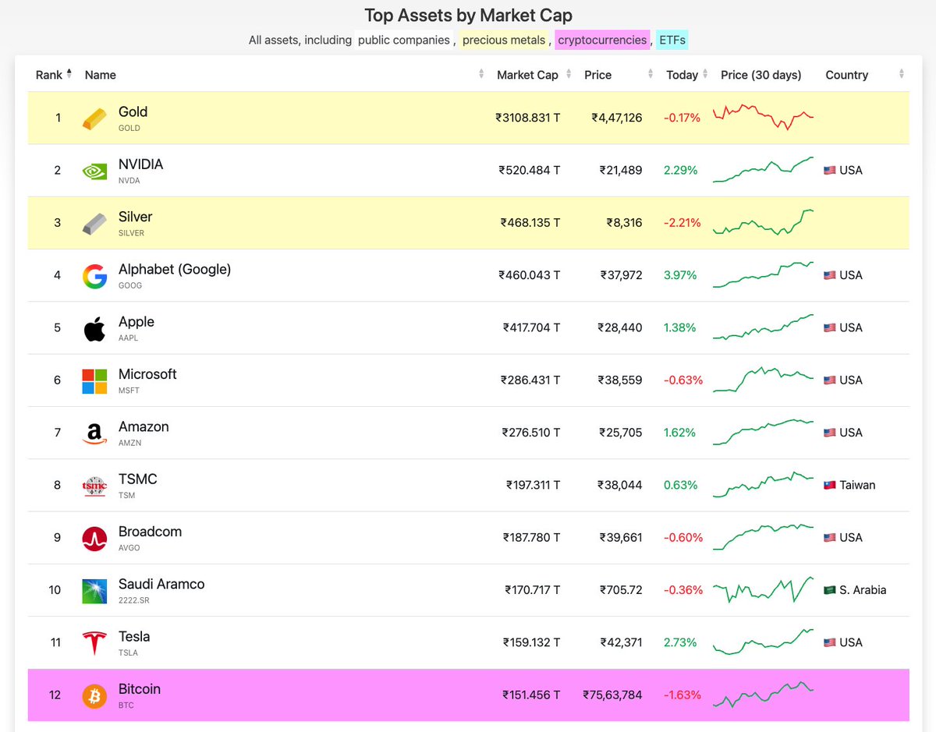This screenshot has width=936, height=732.
Task: Open the NVIDIA company name link
Action: (140, 164)
